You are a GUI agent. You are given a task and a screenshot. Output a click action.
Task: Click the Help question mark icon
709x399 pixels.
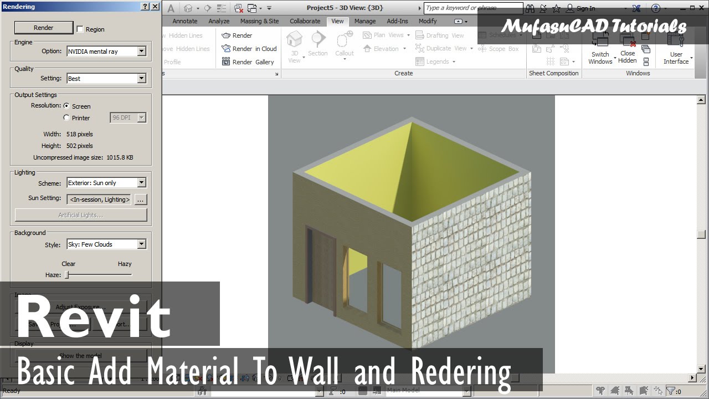point(656,8)
